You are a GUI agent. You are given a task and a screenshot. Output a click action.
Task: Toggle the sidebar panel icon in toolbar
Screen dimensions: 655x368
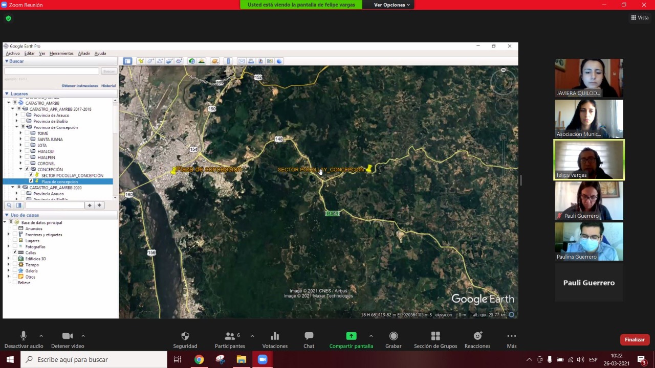pyautogui.click(x=127, y=61)
